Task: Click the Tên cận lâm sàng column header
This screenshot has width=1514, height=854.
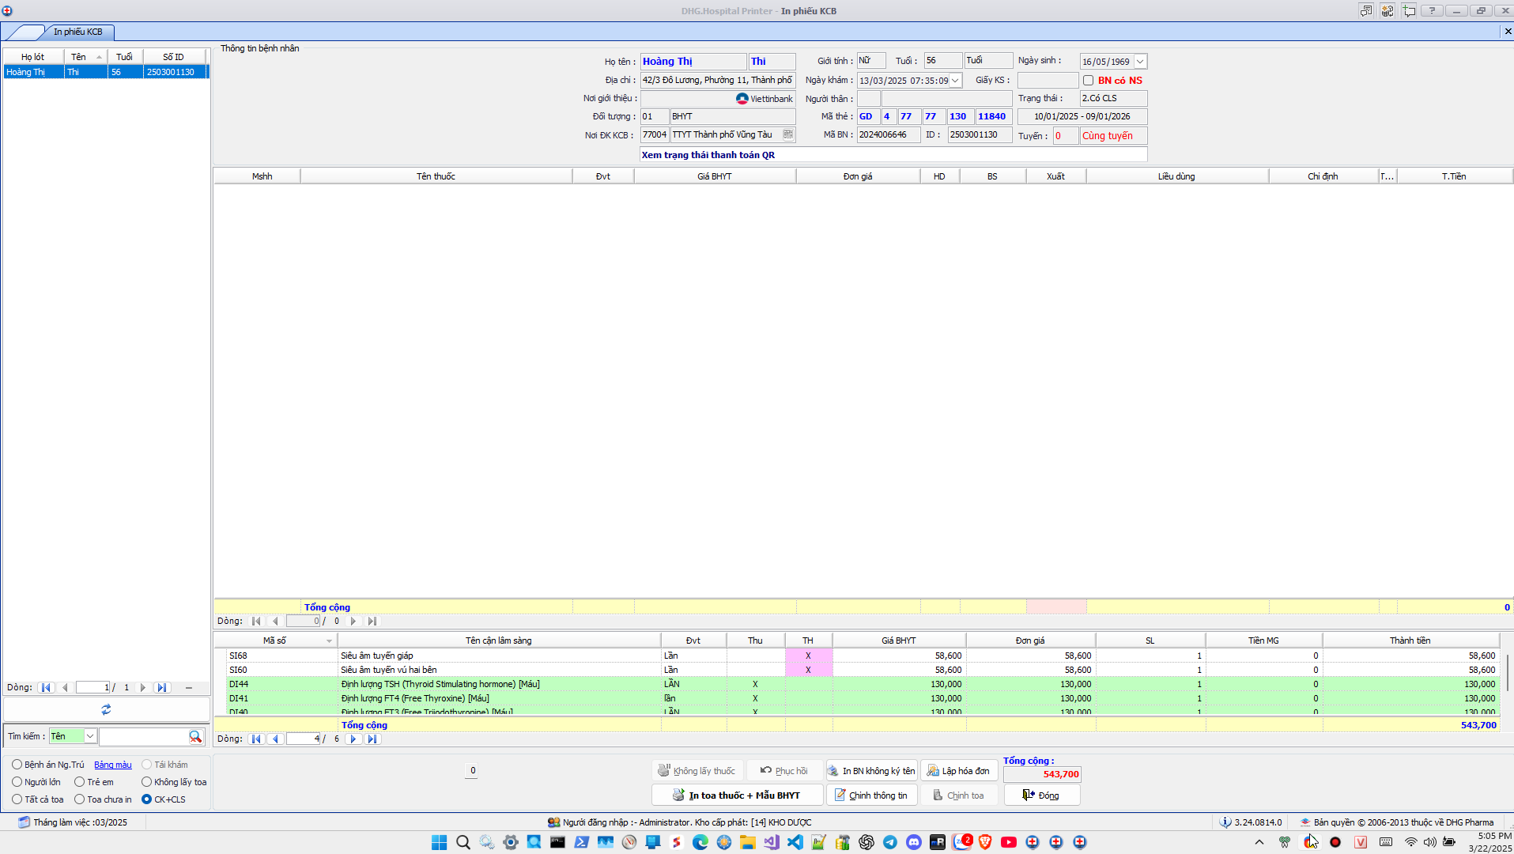Action: (499, 640)
